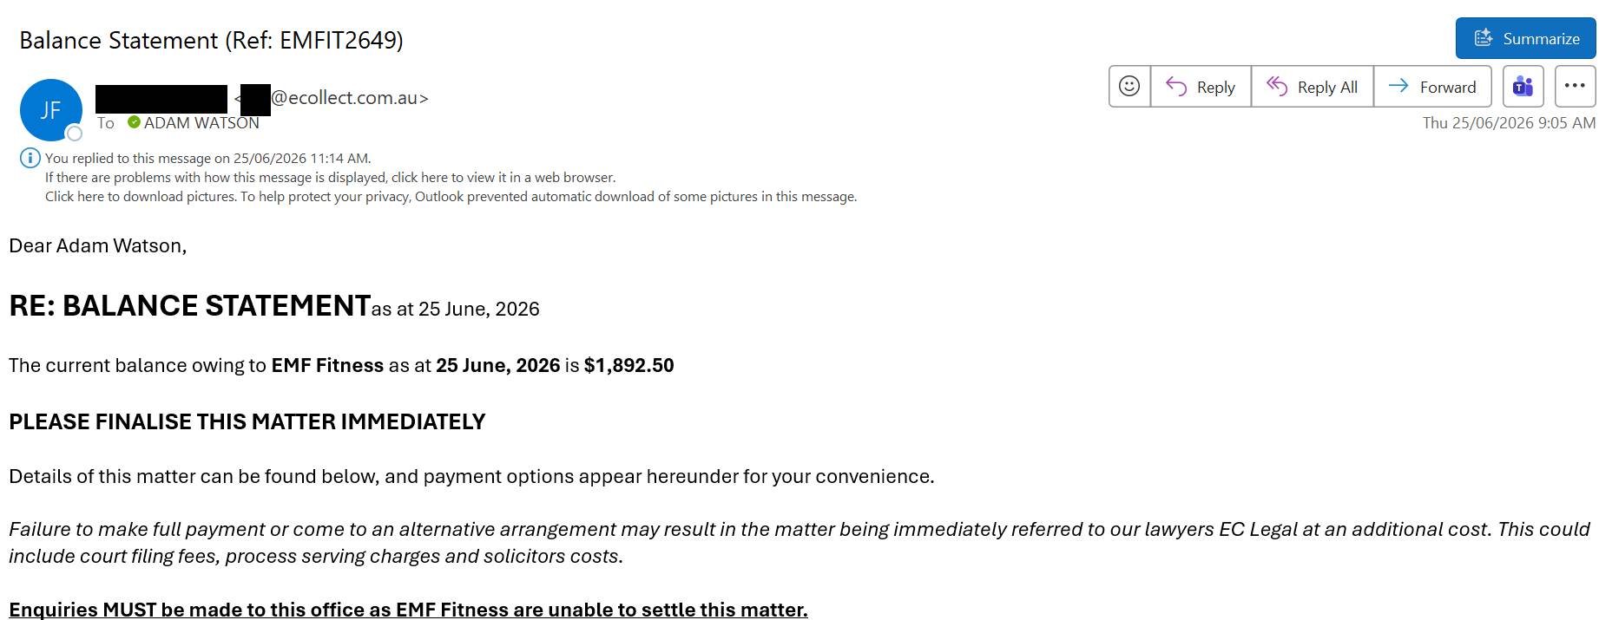Click ADAM WATSON green presence indicator
This screenshot has height=620, width=1599.
(134, 122)
